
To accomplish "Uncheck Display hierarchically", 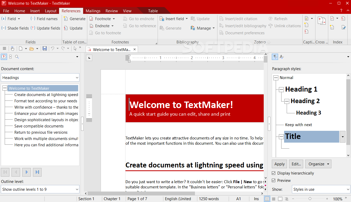I will tap(274, 173).
